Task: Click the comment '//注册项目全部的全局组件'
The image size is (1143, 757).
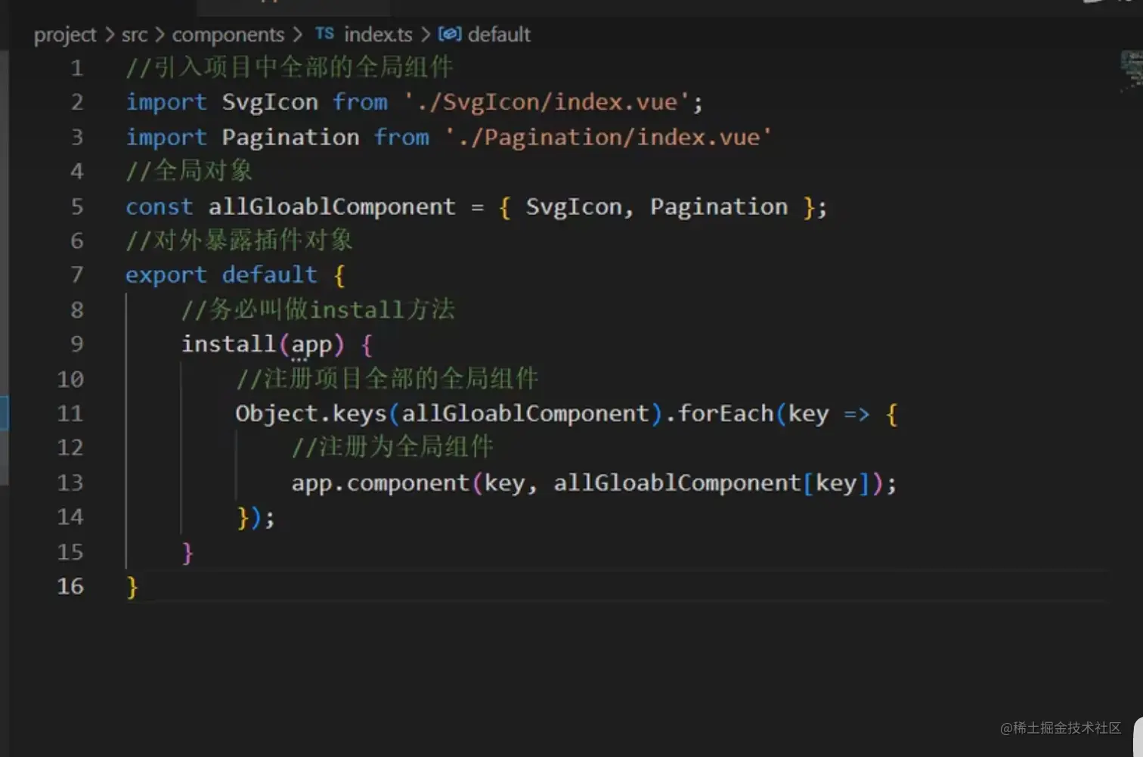Action: coord(387,378)
